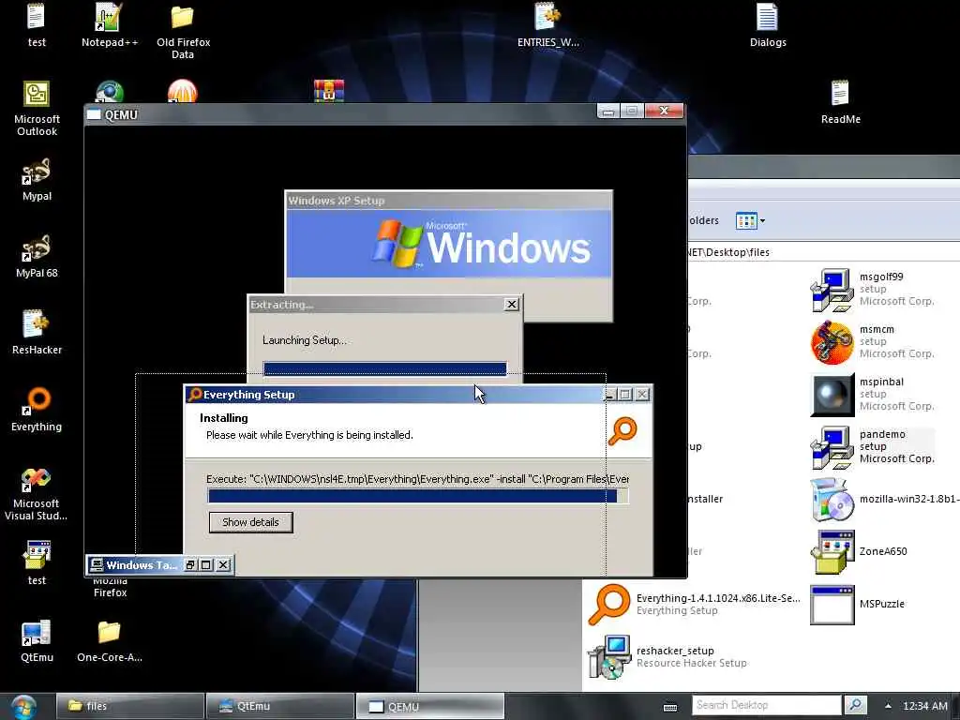Image resolution: width=960 pixels, height=720 pixels.
Task: Open the Windows Start orb
Action: point(23,706)
